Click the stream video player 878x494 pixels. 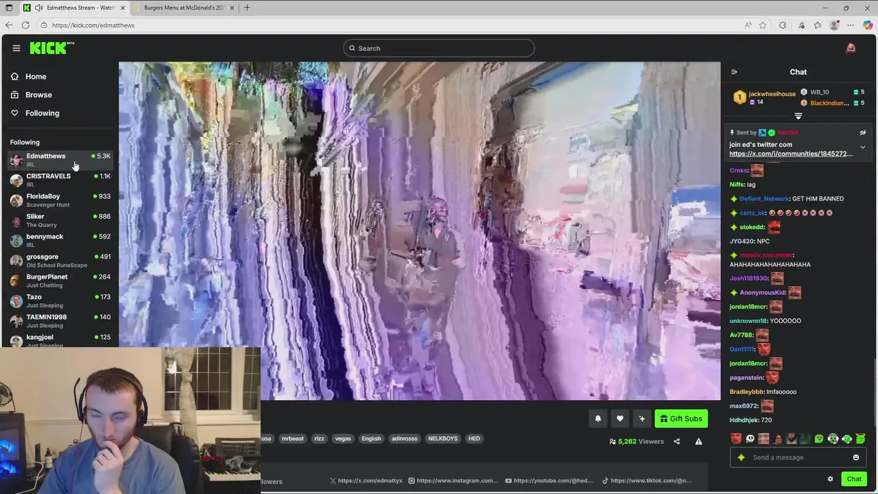pyautogui.click(x=420, y=231)
